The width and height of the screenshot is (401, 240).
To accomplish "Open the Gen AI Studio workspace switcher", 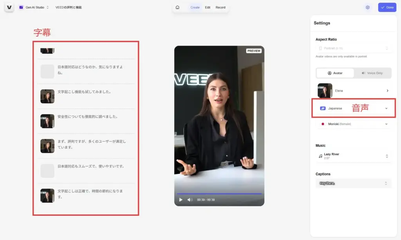I will (x=34, y=7).
